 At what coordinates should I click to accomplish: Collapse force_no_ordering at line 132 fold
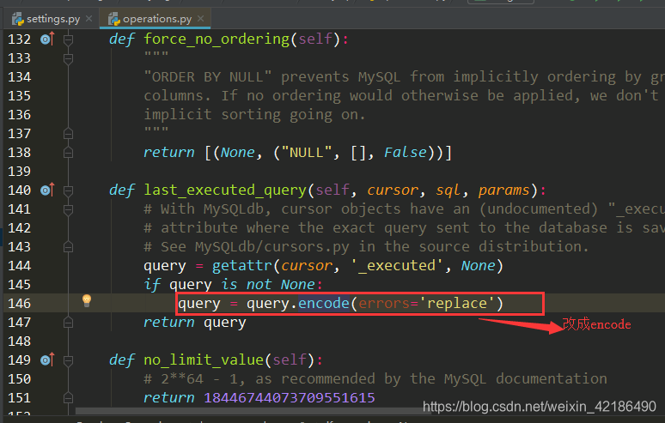point(68,39)
